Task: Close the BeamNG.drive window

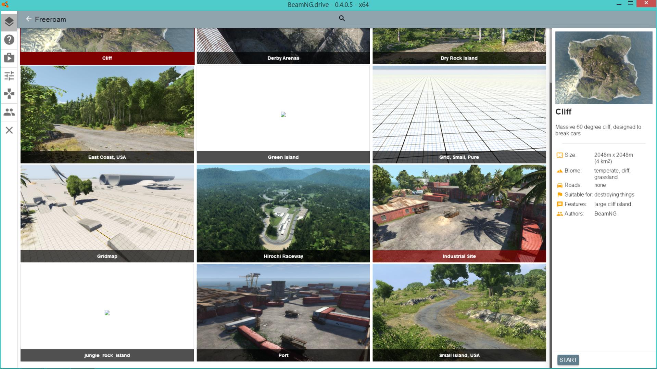Action: (646, 3)
